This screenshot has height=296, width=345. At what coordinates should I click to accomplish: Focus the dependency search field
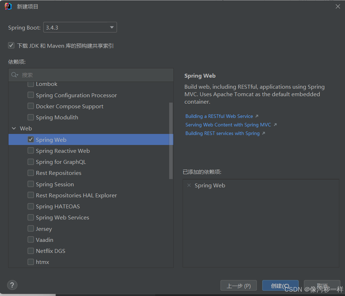pyautogui.click(x=91, y=75)
